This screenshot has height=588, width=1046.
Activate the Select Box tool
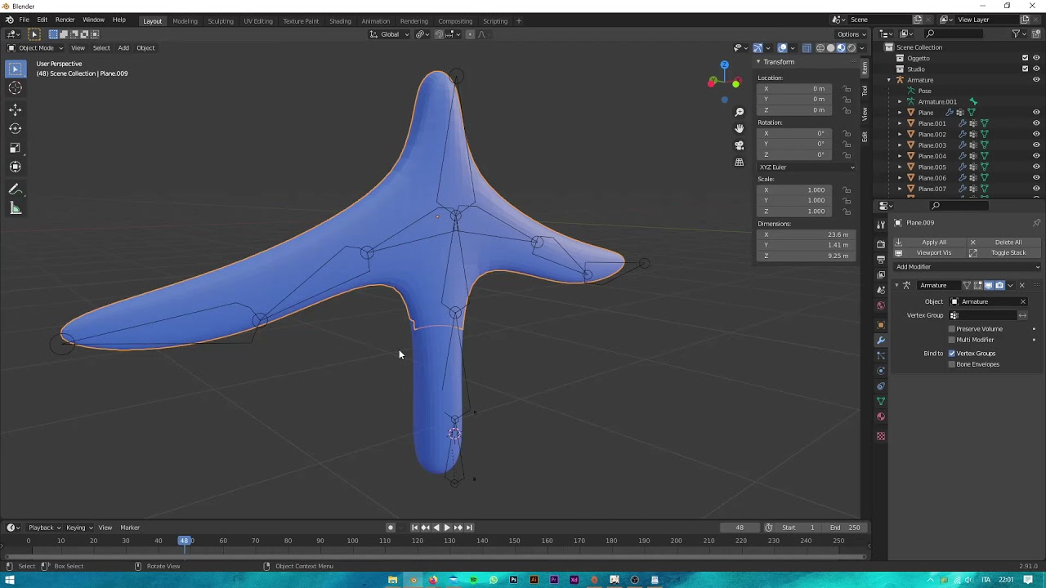point(15,69)
